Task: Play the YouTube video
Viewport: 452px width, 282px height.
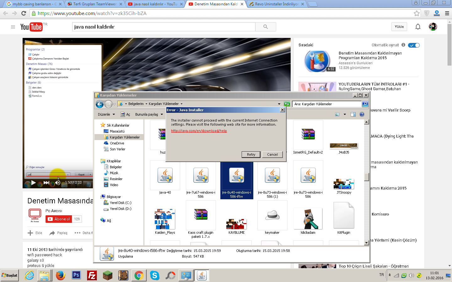Action: click(34, 182)
